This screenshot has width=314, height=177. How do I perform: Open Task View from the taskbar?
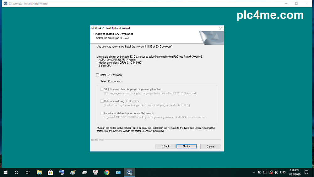pos(28,172)
